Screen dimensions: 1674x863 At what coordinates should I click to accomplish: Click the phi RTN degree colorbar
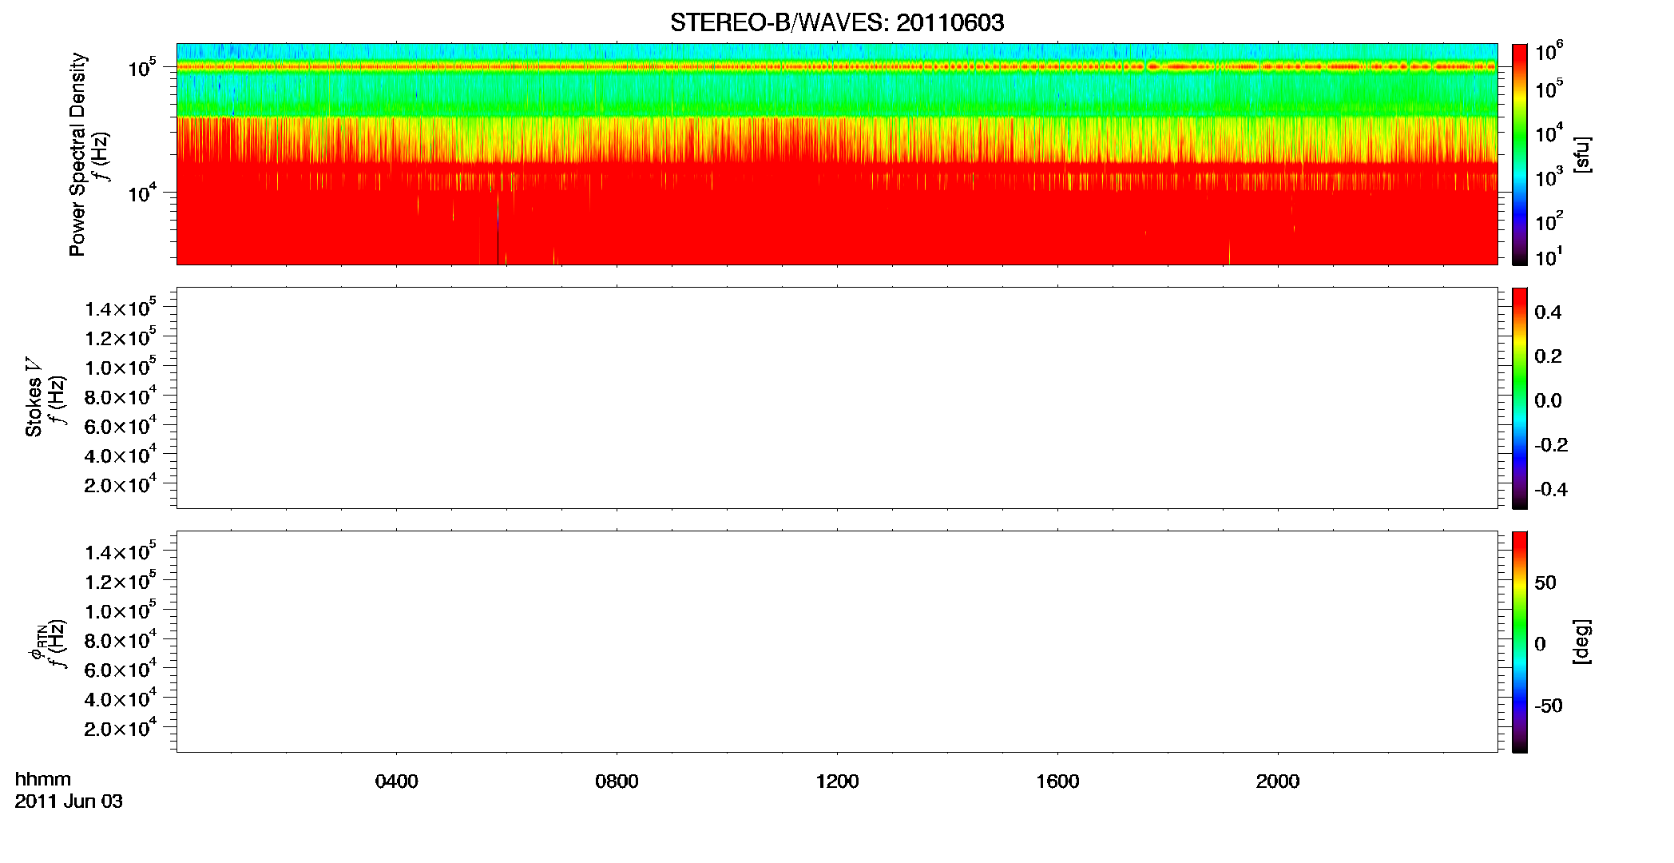(x=1519, y=642)
